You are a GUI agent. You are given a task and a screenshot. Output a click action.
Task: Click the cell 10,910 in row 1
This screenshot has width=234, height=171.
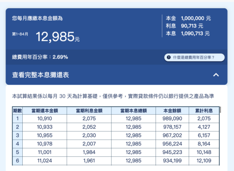pyautogui.click(x=45, y=118)
